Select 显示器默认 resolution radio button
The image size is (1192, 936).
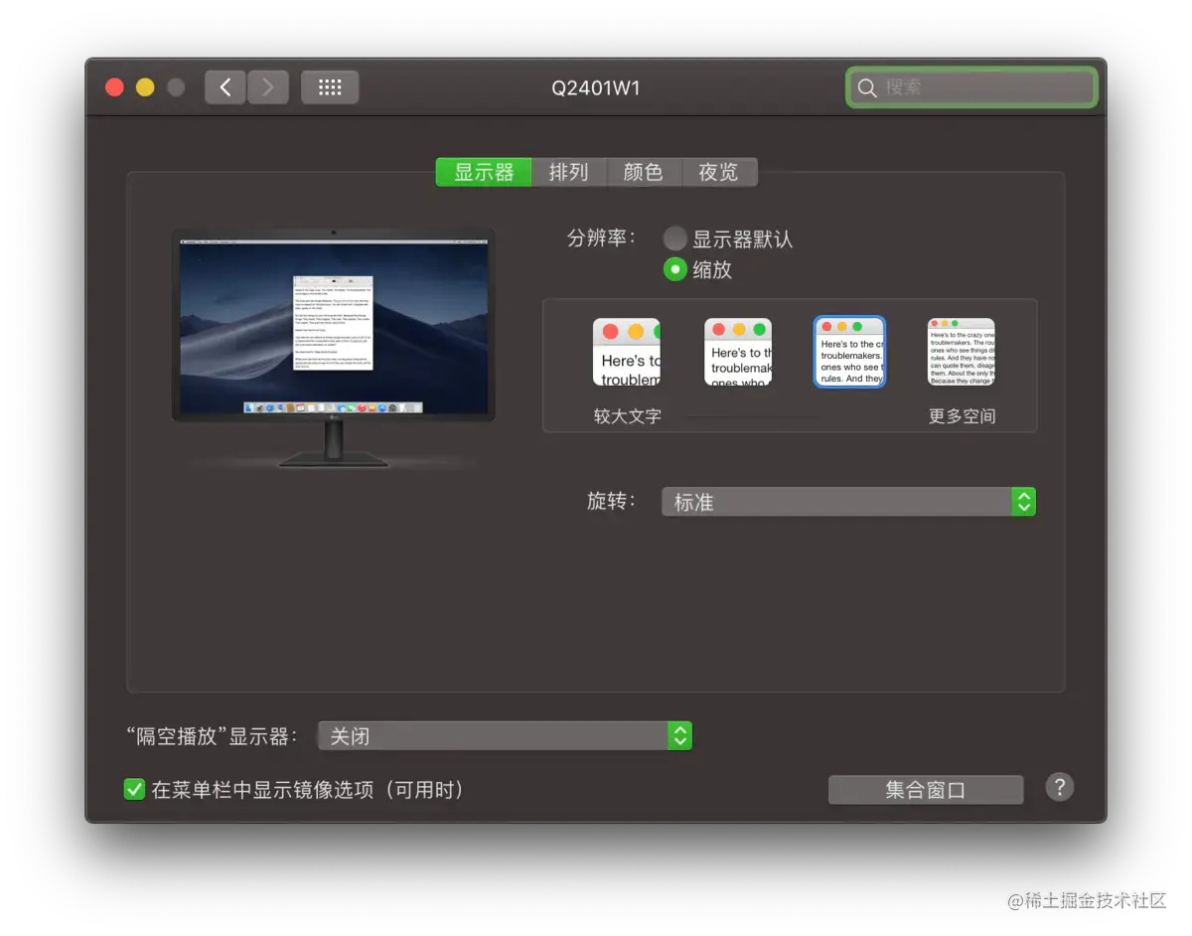point(675,238)
